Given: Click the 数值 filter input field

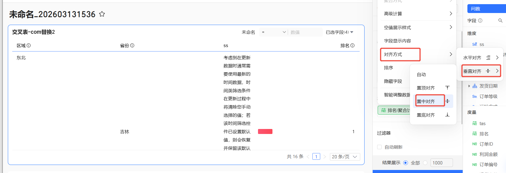Looking at the screenshot, I should (x=305, y=32).
